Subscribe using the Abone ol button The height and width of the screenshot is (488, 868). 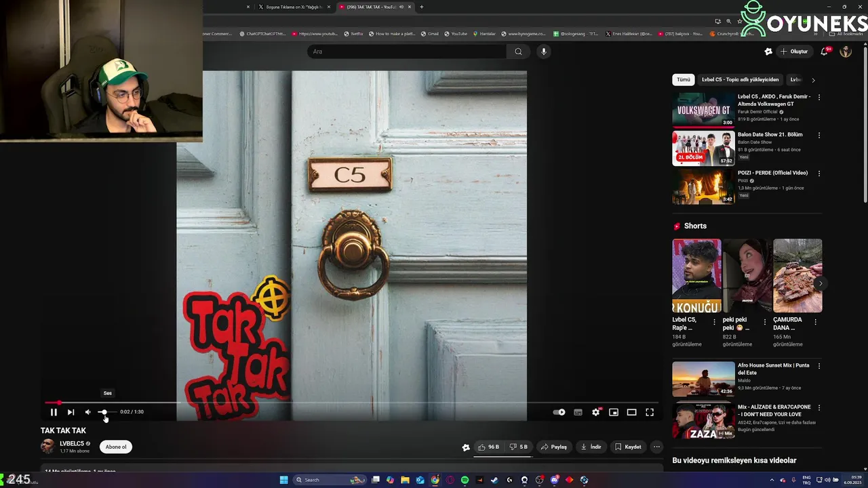[x=116, y=447]
